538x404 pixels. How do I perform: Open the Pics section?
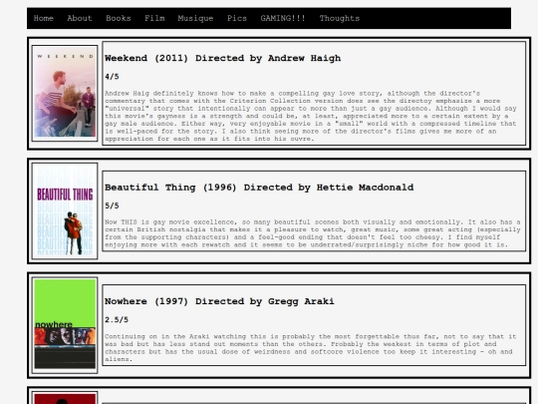click(237, 18)
